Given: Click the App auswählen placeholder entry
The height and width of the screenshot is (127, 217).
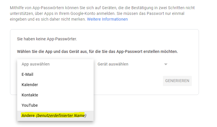Looking at the screenshot, I should click(x=55, y=64).
